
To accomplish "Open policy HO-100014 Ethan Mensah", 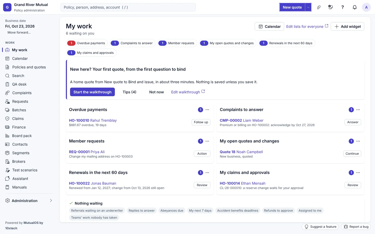I will (x=242, y=183).
